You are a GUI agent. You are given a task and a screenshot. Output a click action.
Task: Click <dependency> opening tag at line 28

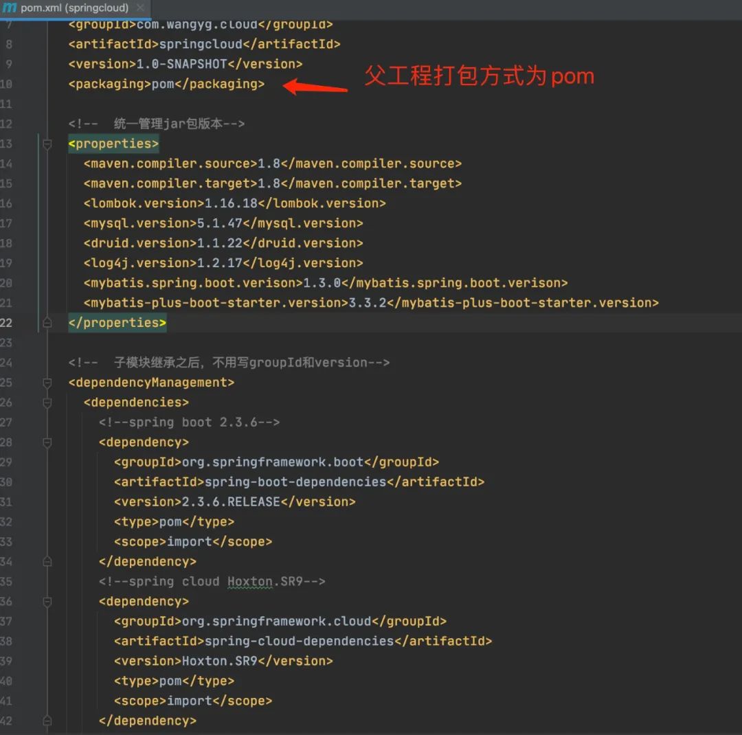[x=144, y=442]
